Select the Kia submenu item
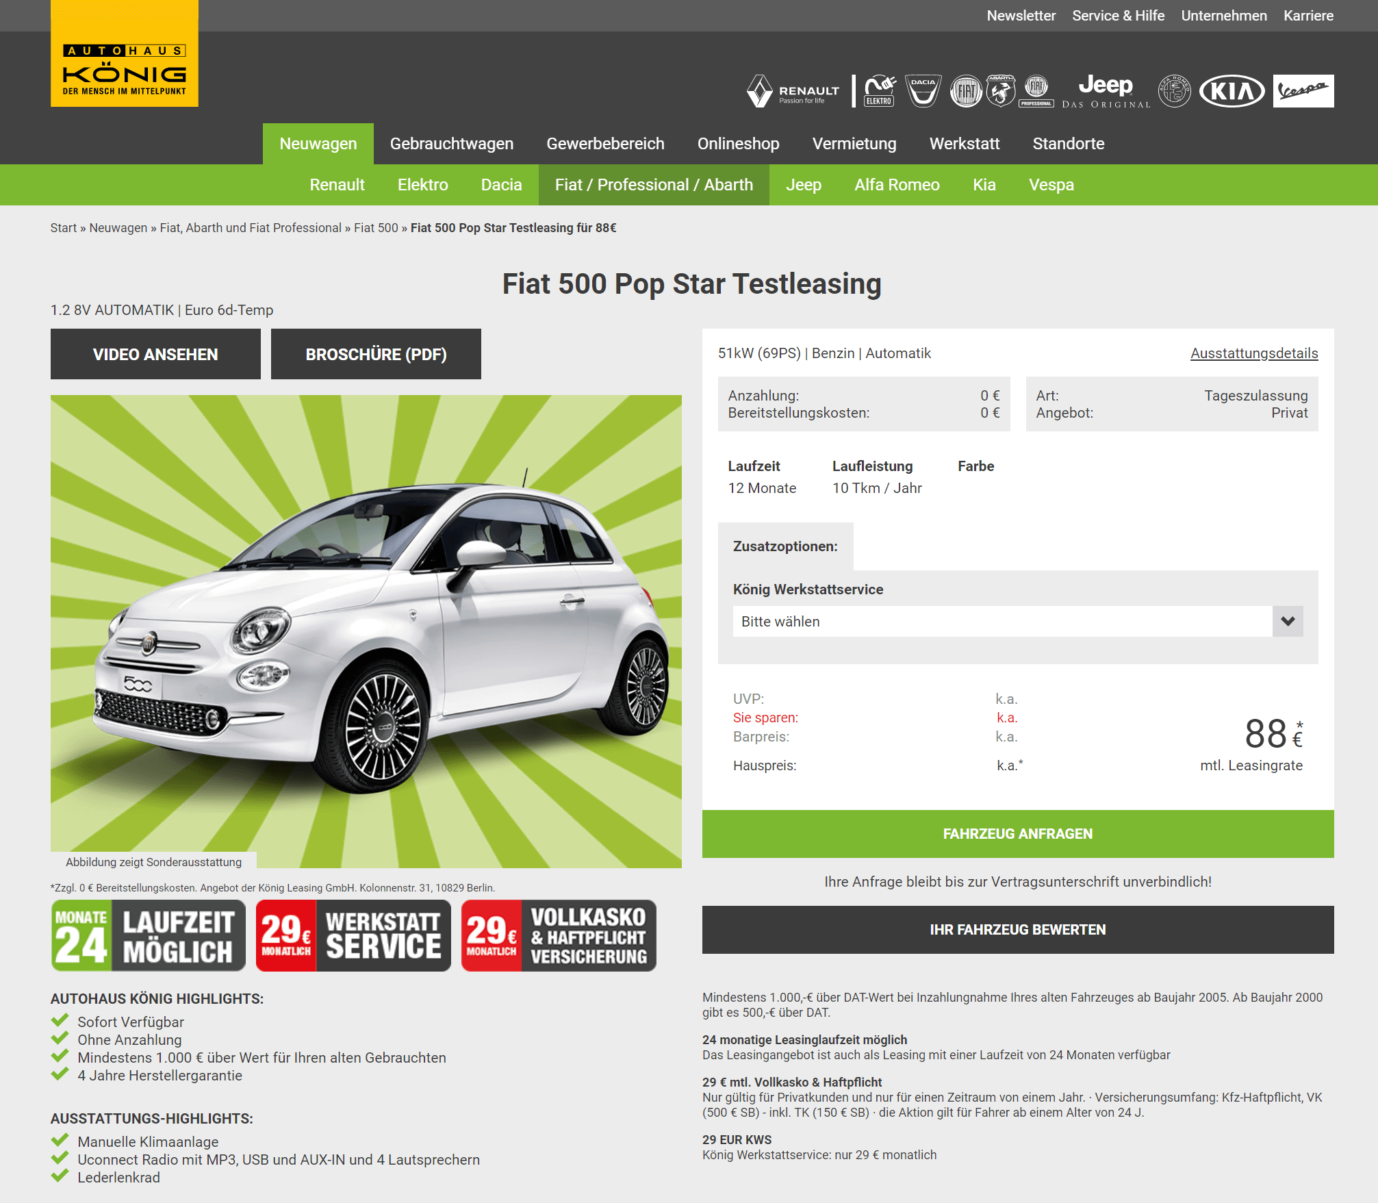Image resolution: width=1378 pixels, height=1203 pixels. pos(984,185)
